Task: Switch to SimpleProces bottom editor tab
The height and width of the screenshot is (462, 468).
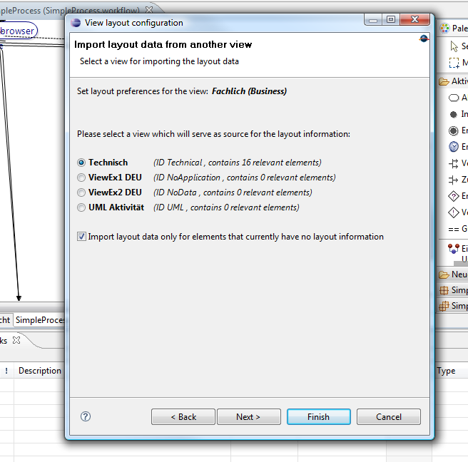Action: 40,320
